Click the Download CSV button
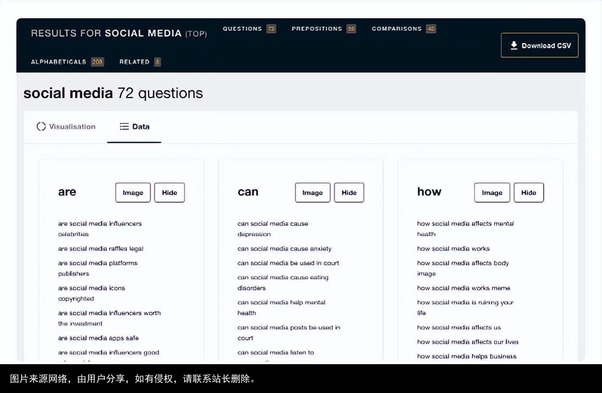Viewport: 602px width, 393px height. coord(539,46)
